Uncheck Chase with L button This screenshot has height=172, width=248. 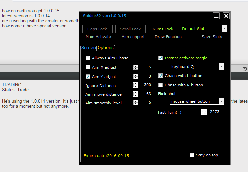pyautogui.click(x=160, y=76)
